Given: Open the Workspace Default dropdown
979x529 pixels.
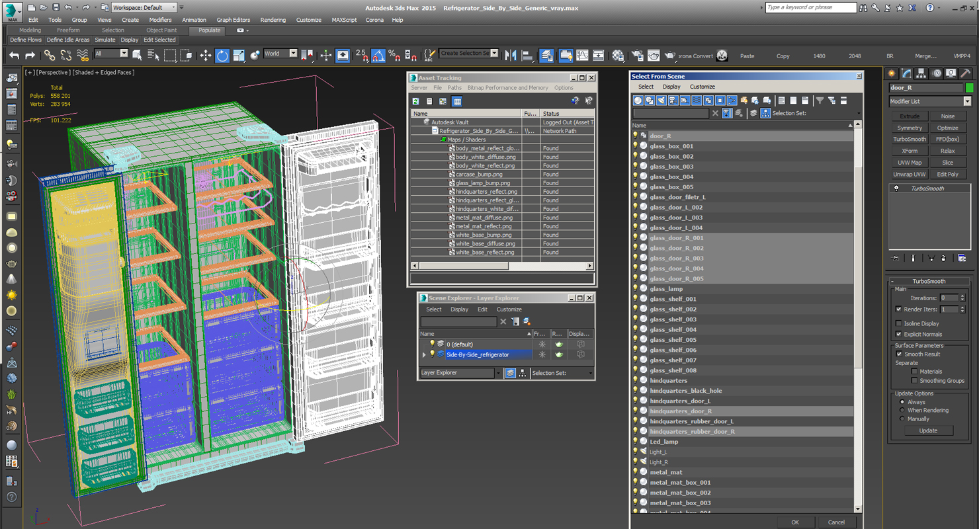Looking at the screenshot, I should pyautogui.click(x=144, y=7).
